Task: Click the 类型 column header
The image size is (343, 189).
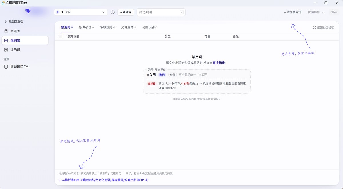Action: pos(167,36)
